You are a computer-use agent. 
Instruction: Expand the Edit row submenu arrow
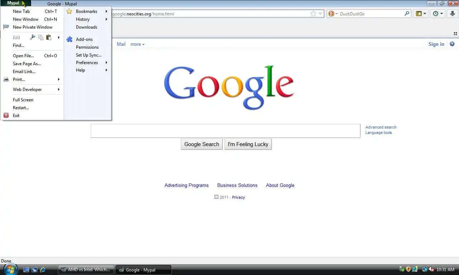point(59,38)
